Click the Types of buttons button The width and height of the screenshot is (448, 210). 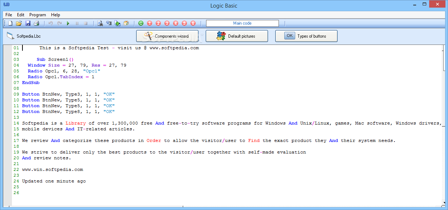[306, 36]
